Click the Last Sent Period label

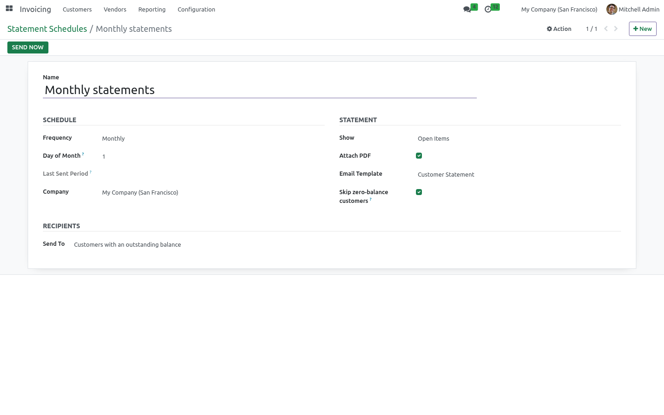click(x=65, y=174)
